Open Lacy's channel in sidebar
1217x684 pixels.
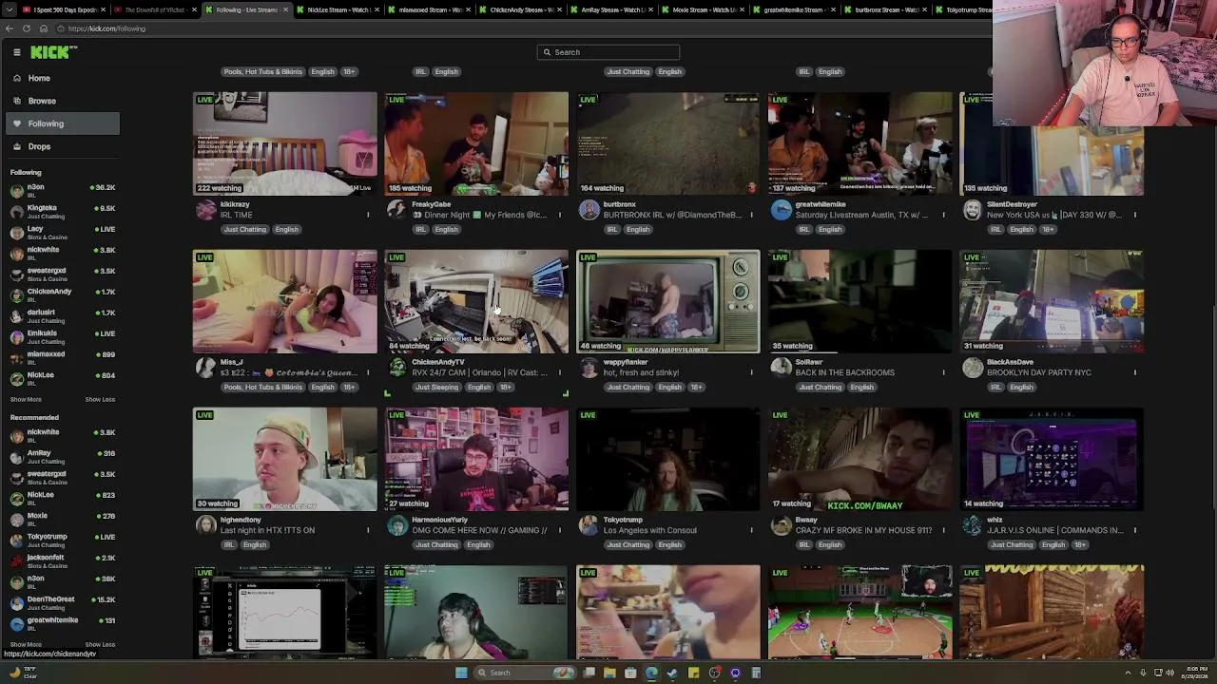tap(63, 232)
